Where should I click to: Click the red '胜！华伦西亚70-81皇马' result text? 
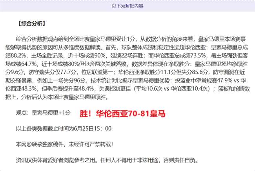[122, 113]
